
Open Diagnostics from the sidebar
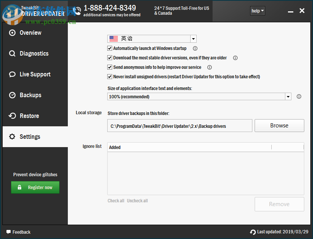[x=12, y=54]
